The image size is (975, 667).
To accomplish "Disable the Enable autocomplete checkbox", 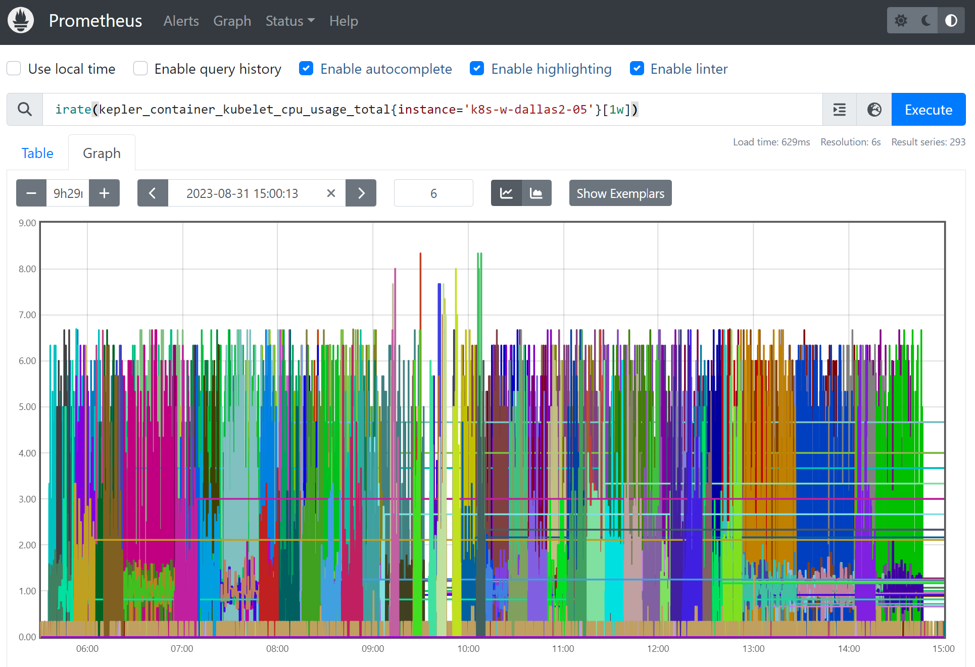I will [306, 68].
